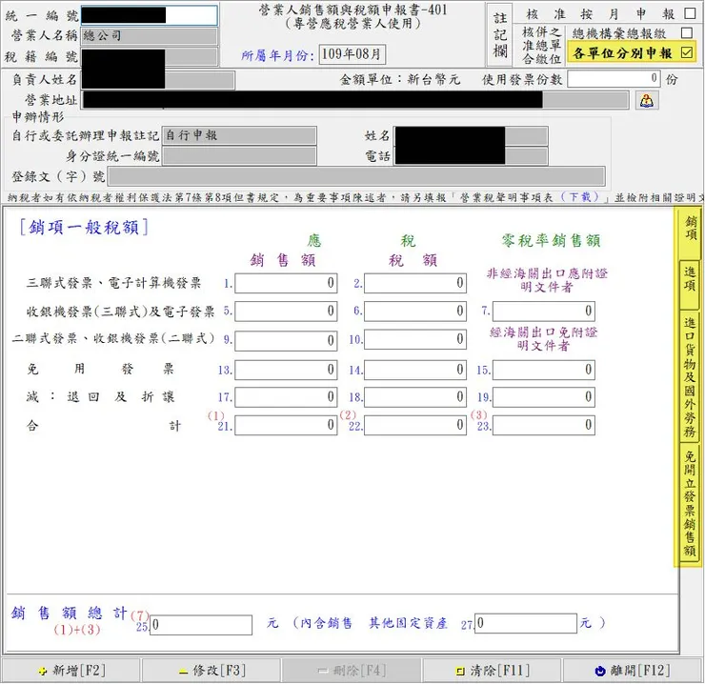Open the 進項 side tab
705x684 pixels.
(x=689, y=283)
